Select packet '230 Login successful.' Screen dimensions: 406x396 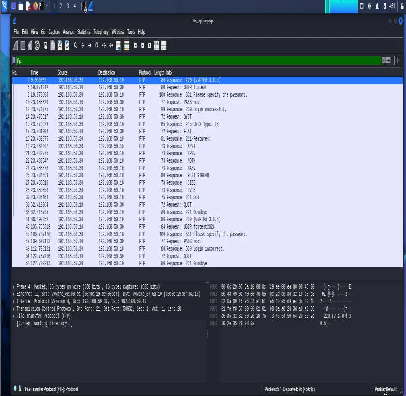207,110
